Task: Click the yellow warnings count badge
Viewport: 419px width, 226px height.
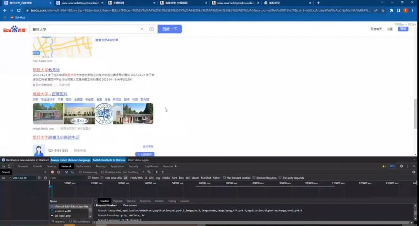Action: tap(384, 166)
